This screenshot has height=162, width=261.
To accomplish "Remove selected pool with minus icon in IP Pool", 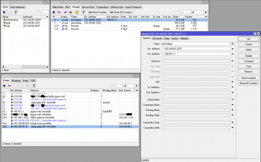I will pyautogui.click(x=9, y=12).
